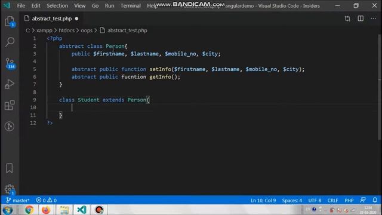Click the feedback icon in status bar
Image resolution: width=382 pixels, height=215 pixels.
[x=363, y=200]
